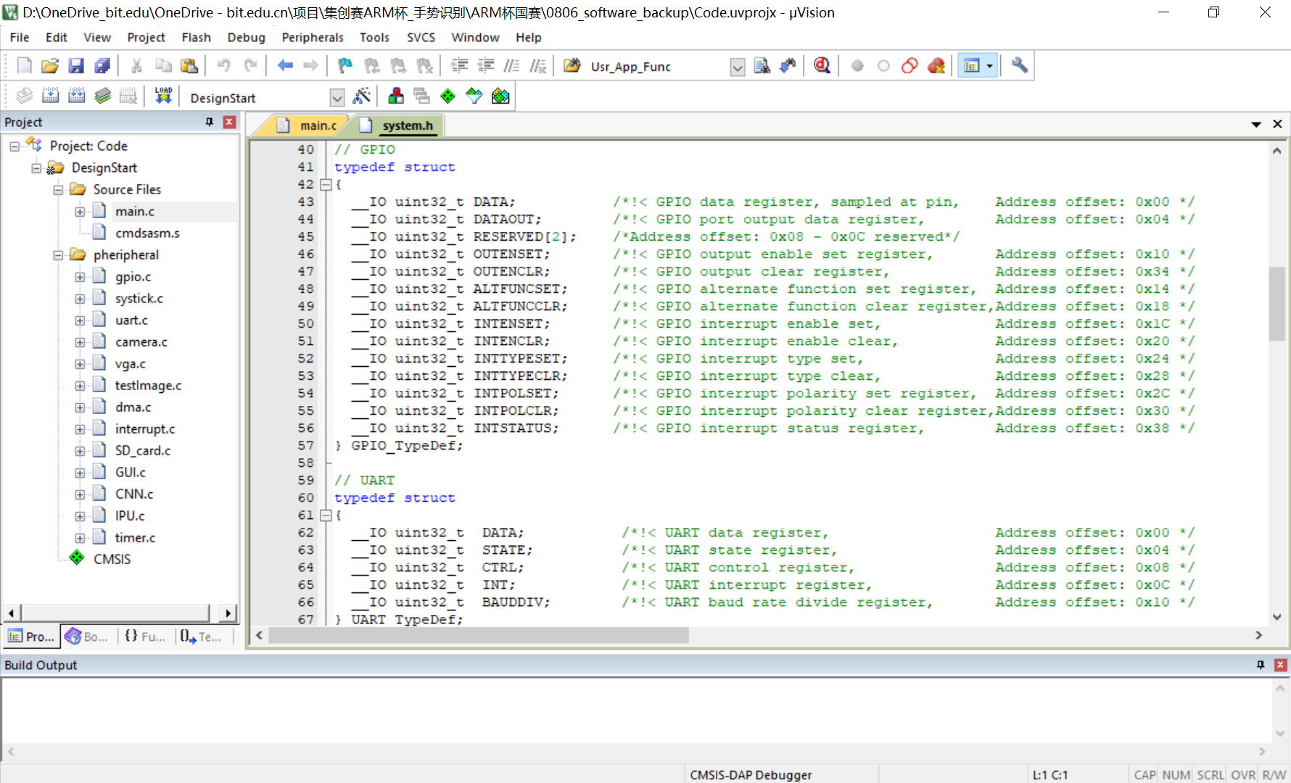Select camera.c in the project tree
The width and height of the screenshot is (1291, 783).
tap(141, 342)
